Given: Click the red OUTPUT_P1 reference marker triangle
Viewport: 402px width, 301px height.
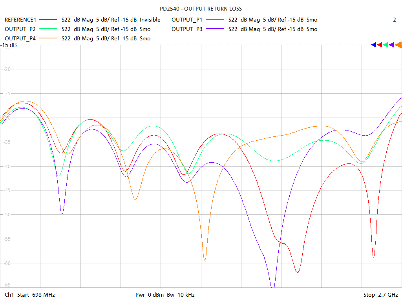Looking at the screenshot, I should coord(380,45).
